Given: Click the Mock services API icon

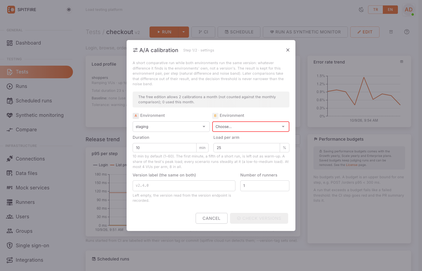Looking at the screenshot, I should click(10, 188).
